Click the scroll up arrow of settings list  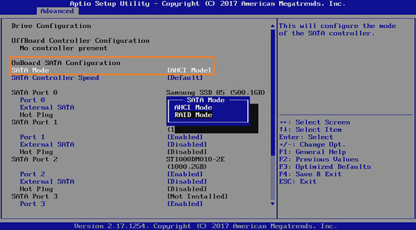[x=273, y=26]
